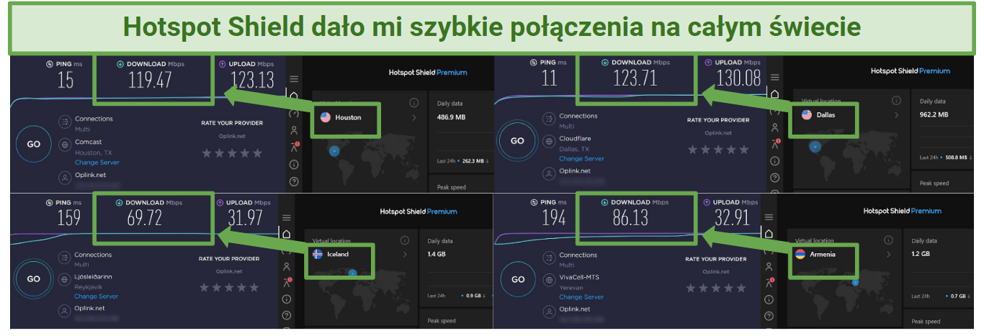Open the account icon in the Houston sidebar

[x=293, y=130]
